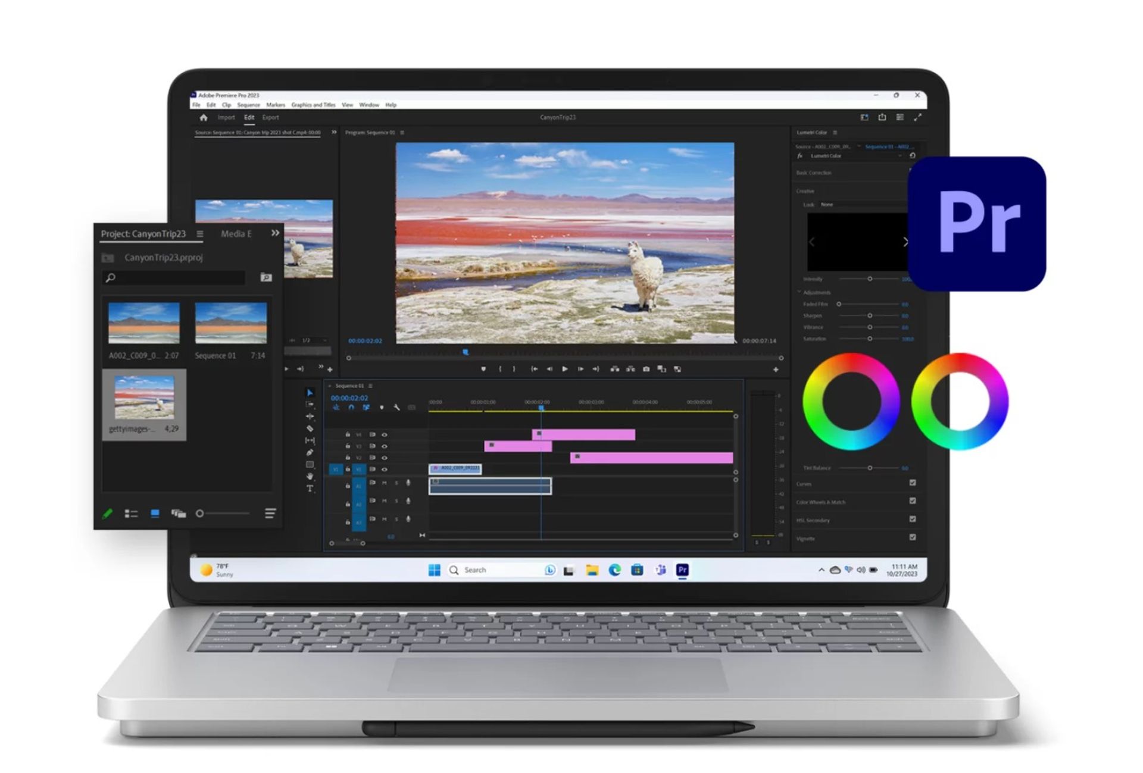The width and height of the screenshot is (1143, 773).
Task: Open the Sequence 01 timeline panel menu
Action: click(x=370, y=386)
